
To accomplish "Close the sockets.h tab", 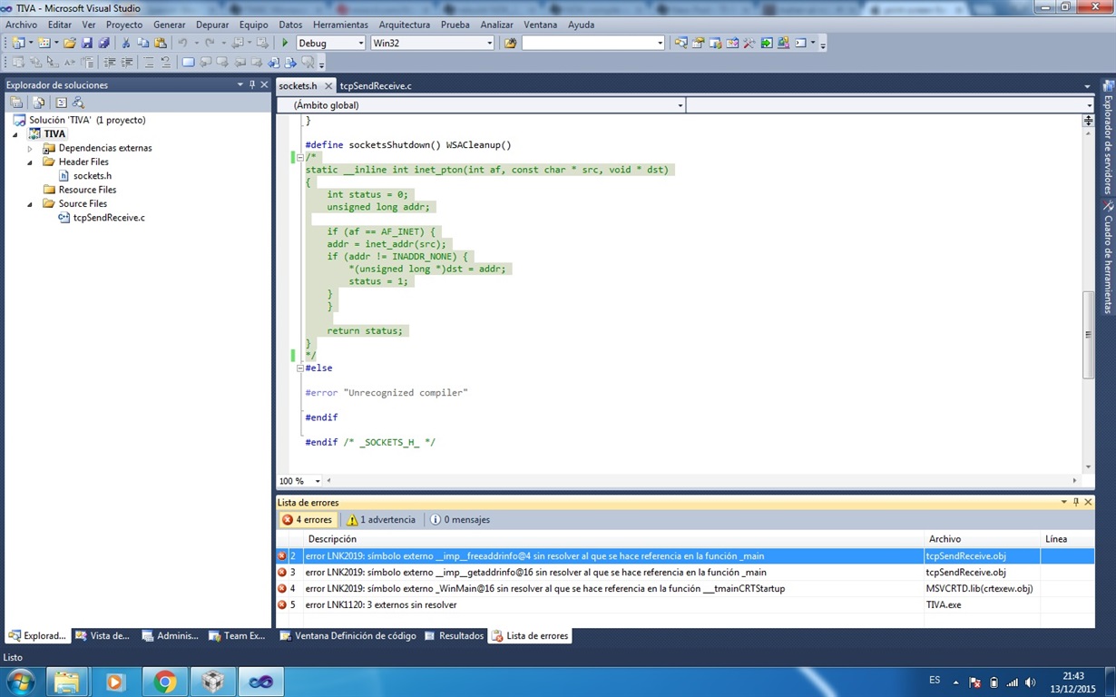I will tap(328, 85).
